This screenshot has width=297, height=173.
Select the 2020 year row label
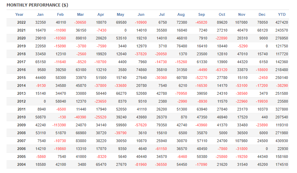coord(21,38)
